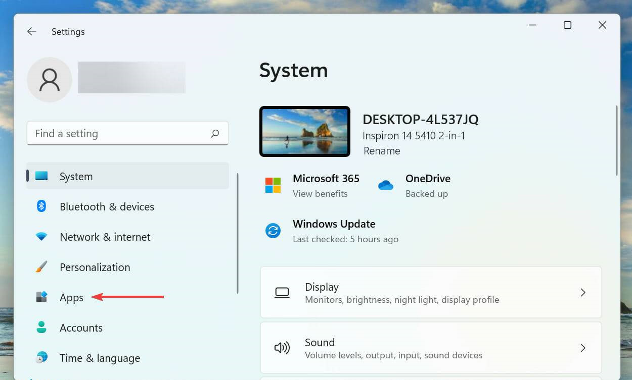Click the OneDrive cloud icon
This screenshot has width=632, height=380.
[x=386, y=185]
